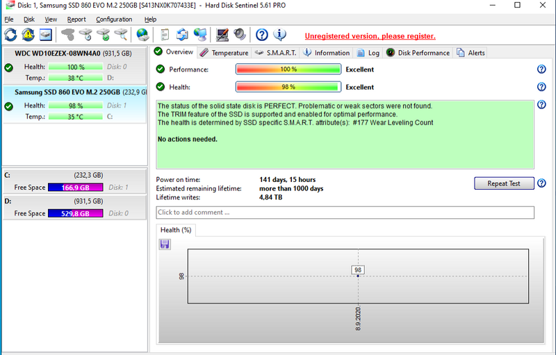The height and width of the screenshot is (355, 556).
Task: Click the Health 98 % gradient bar
Action: coord(288,87)
